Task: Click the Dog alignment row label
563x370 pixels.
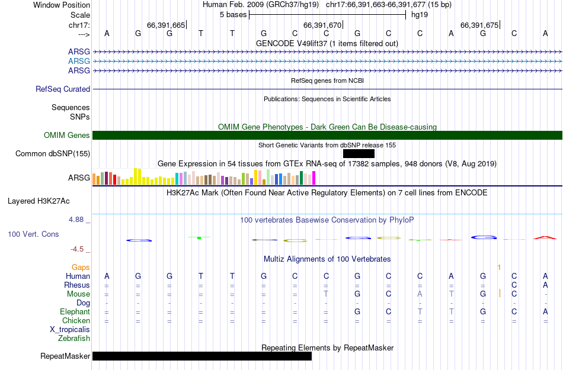Action: point(83,303)
